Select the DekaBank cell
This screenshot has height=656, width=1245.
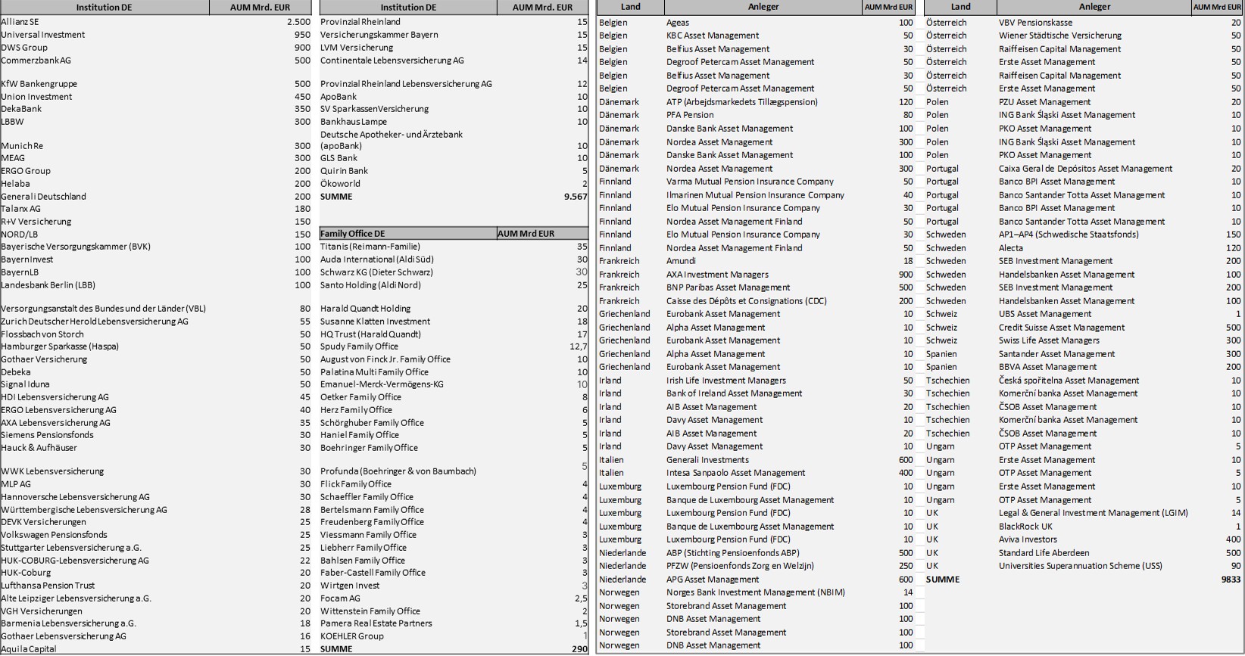click(x=21, y=109)
